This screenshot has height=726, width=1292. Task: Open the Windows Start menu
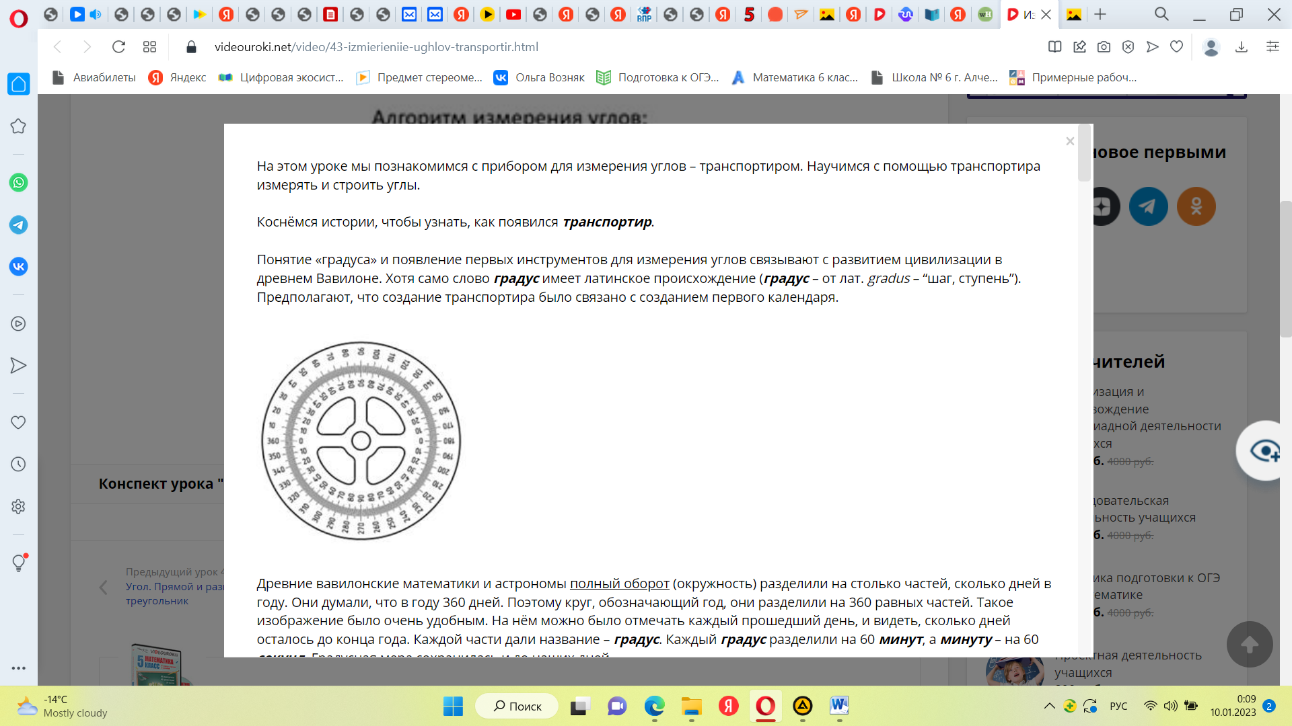tap(453, 707)
